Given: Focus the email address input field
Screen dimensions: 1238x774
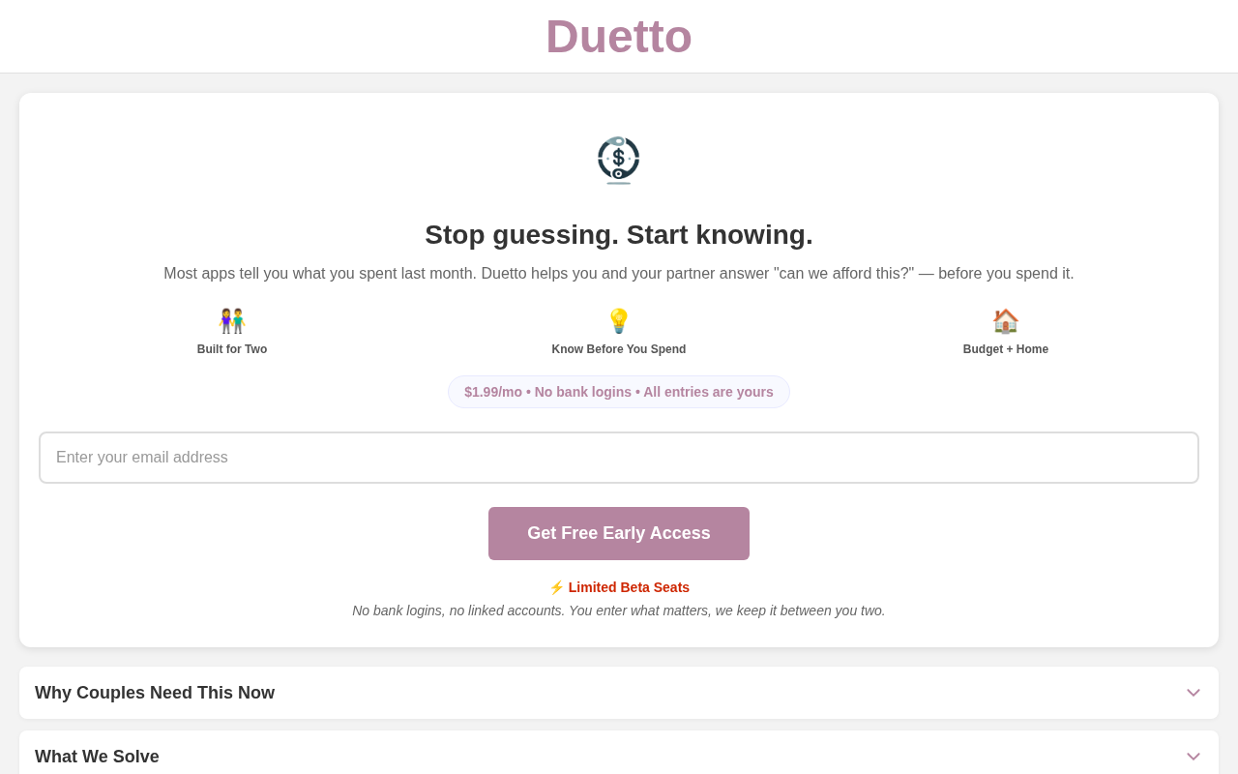Looking at the screenshot, I should click(x=619, y=458).
